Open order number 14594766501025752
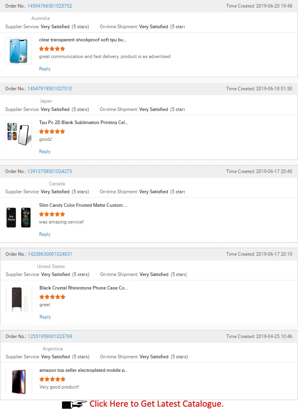The image size is (298, 412). (x=50, y=6)
